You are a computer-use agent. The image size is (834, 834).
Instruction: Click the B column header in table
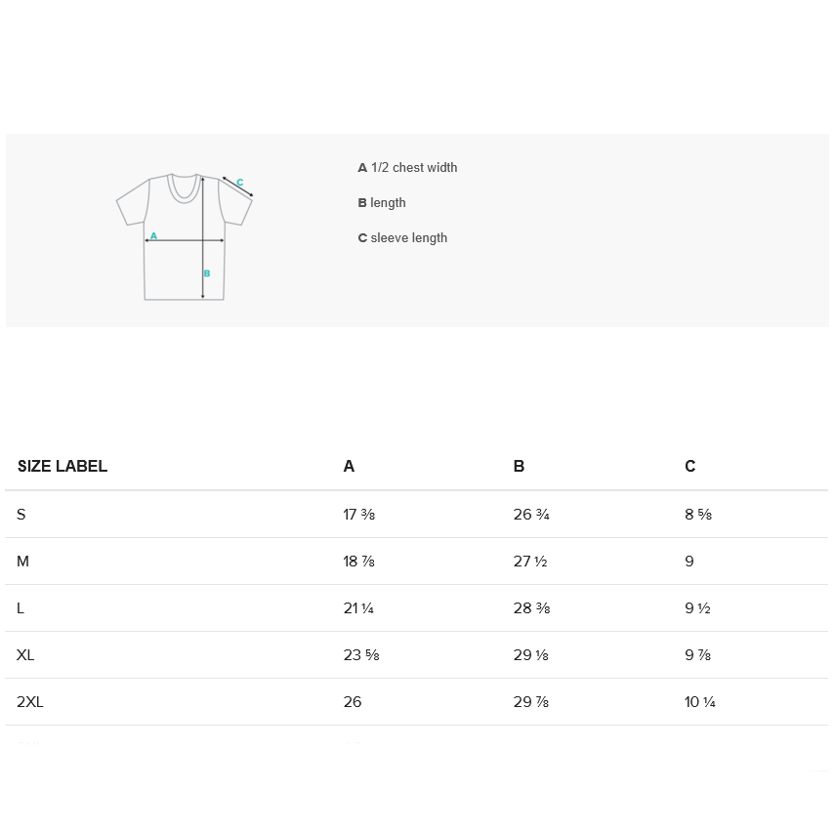[519, 467]
